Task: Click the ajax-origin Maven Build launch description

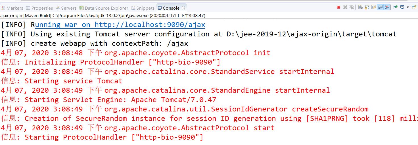Action: 103,15
